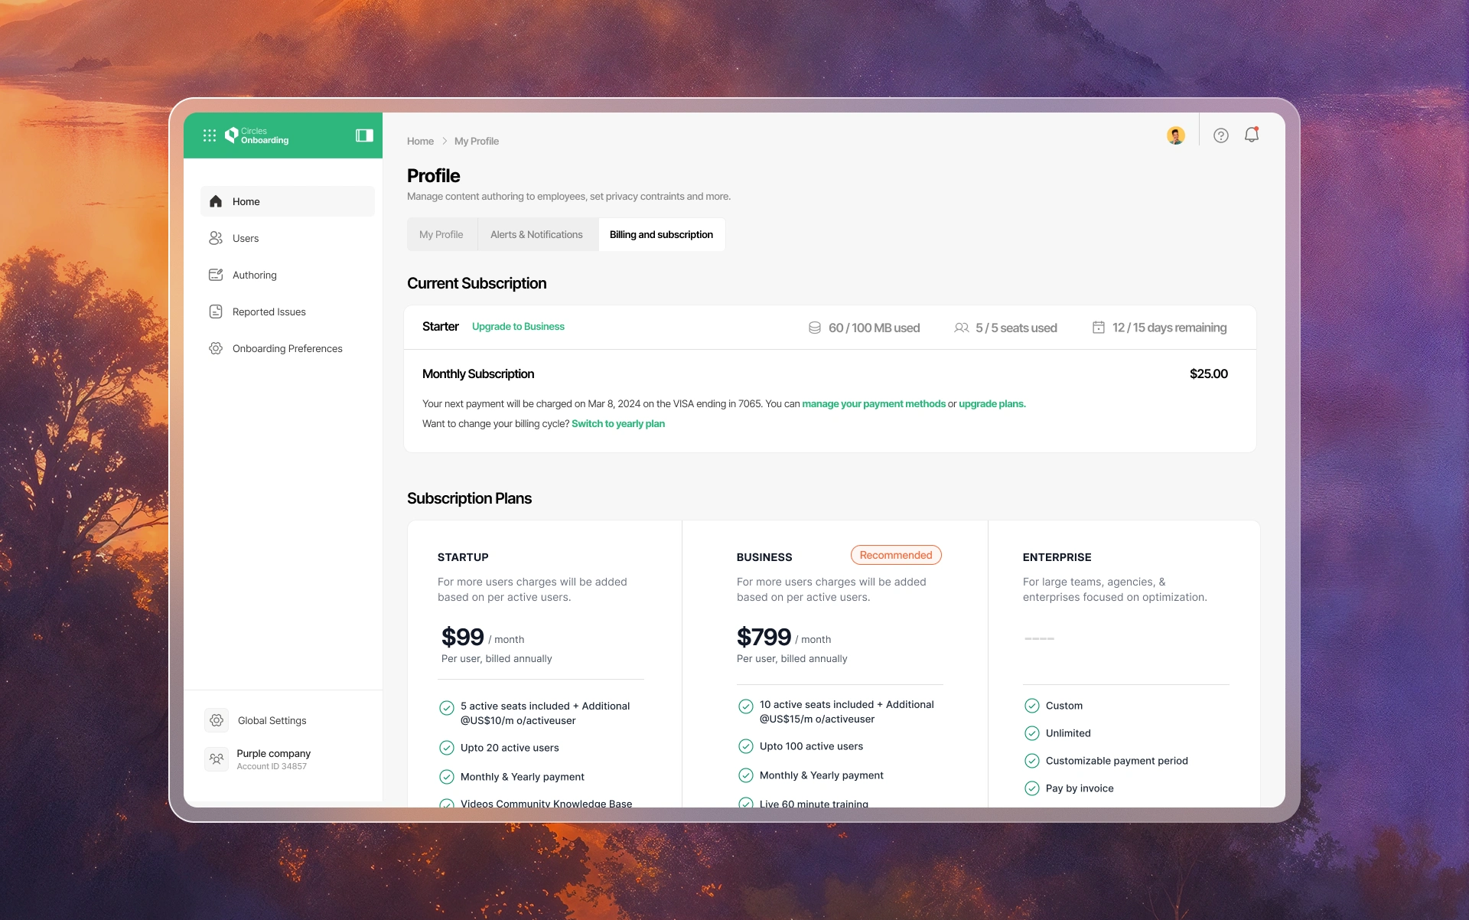Screen dimensions: 1469x920
Task: Click '12 / 15 days remaining' text
Action: coord(1169,328)
